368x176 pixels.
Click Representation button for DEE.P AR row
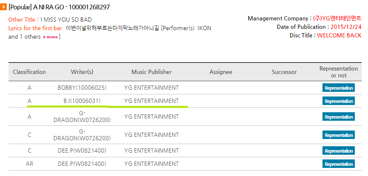[x=338, y=164]
